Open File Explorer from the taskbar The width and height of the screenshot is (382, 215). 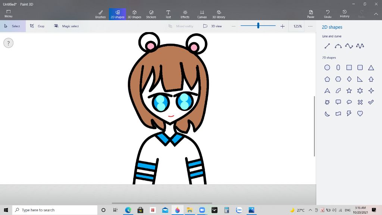[190, 210]
